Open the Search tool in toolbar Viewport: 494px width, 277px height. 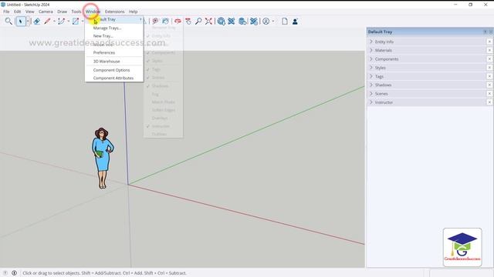[x=8, y=22]
